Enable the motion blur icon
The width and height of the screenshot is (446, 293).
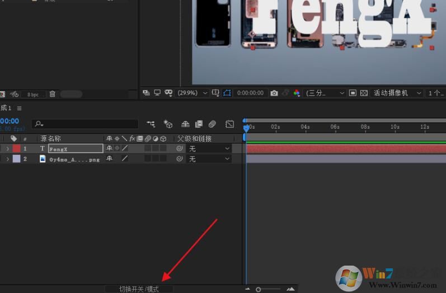(x=212, y=124)
